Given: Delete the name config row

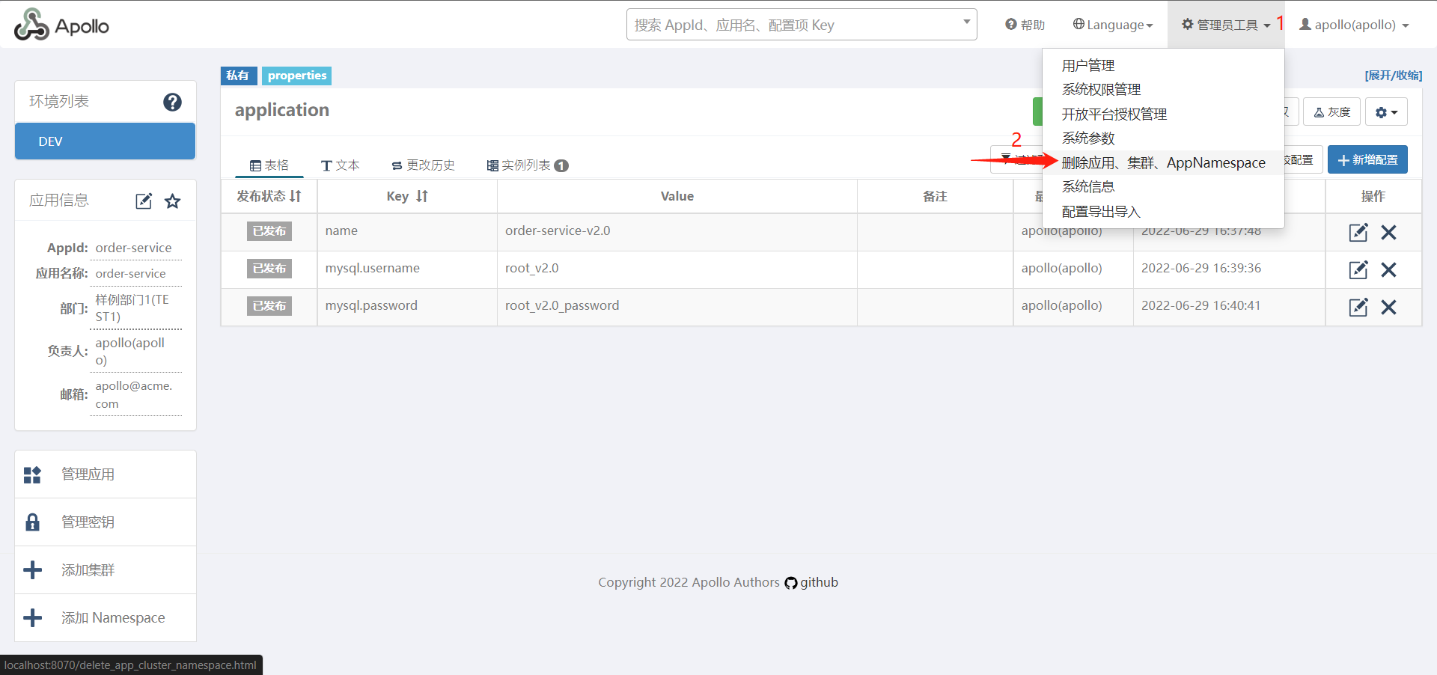Looking at the screenshot, I should pos(1388,232).
